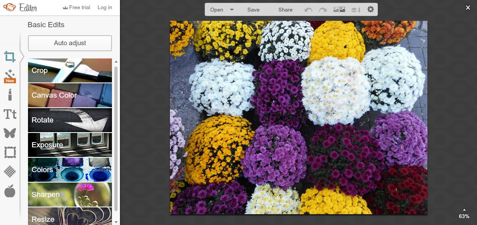Select the Canvas Color option
477x225 pixels.
(70, 95)
